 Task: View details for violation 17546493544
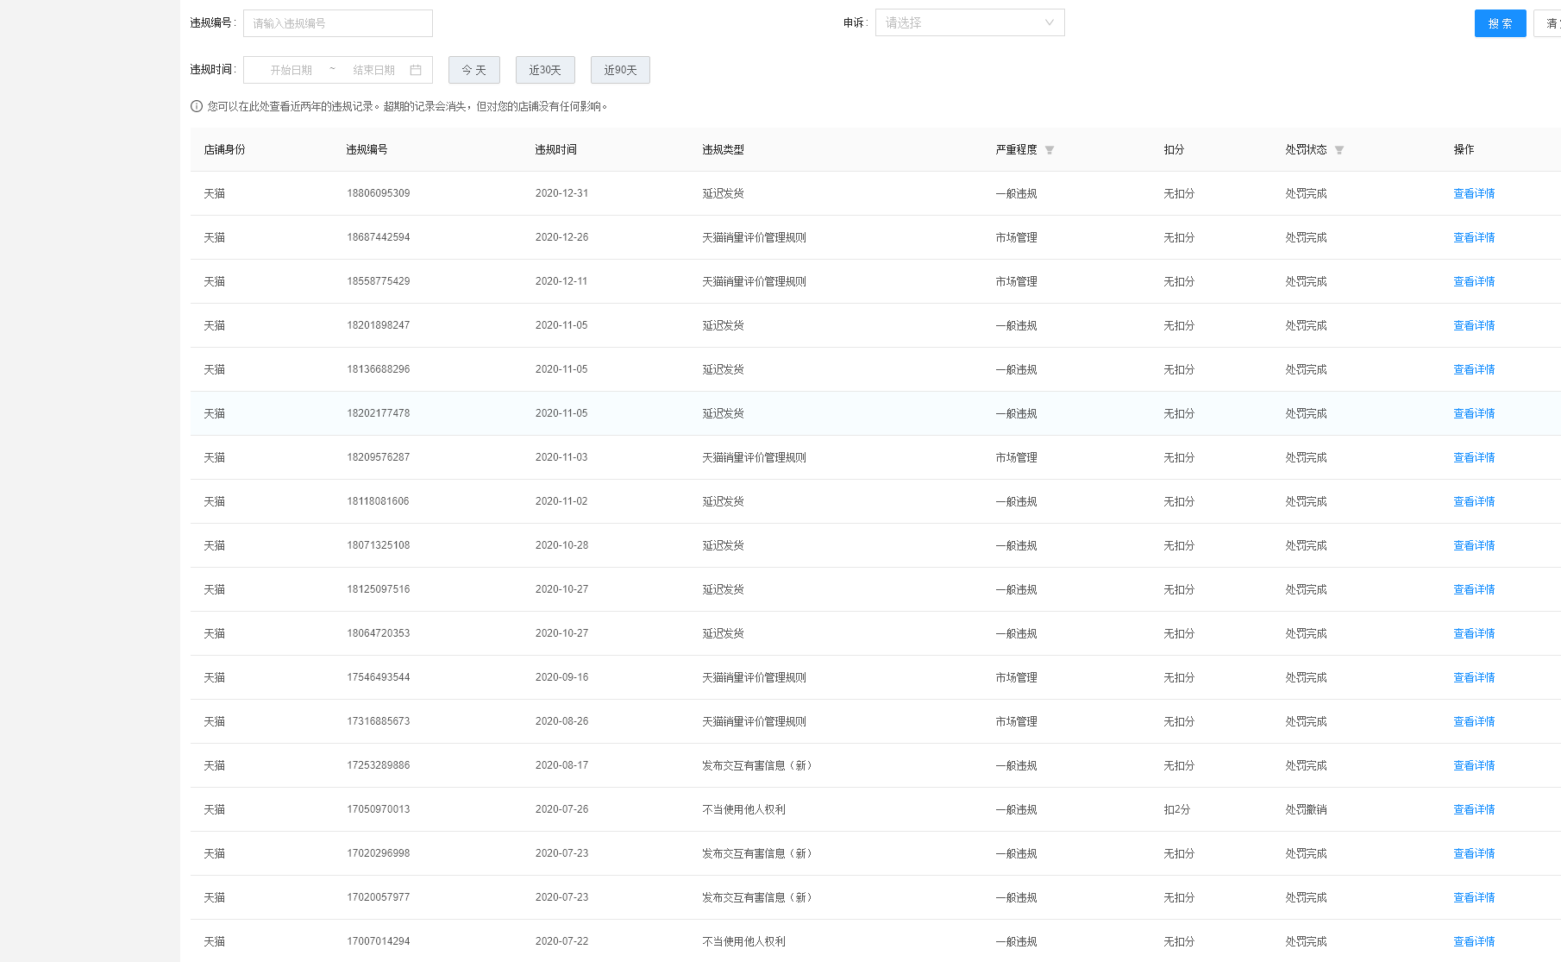pyautogui.click(x=1474, y=677)
